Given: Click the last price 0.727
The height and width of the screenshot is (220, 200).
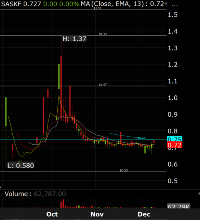Looking at the screenshot, I should (32, 4).
